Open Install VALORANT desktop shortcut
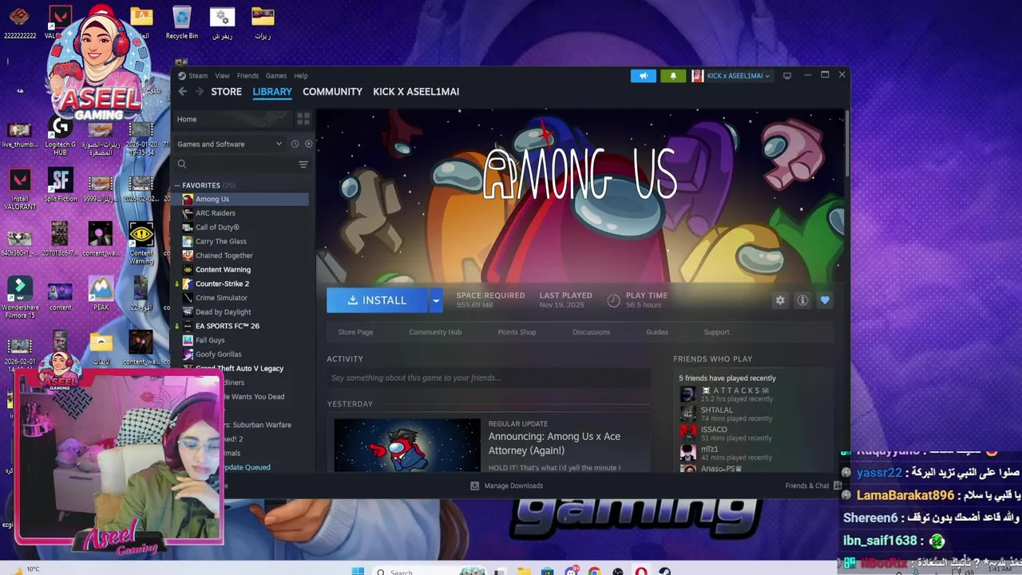 click(x=20, y=189)
